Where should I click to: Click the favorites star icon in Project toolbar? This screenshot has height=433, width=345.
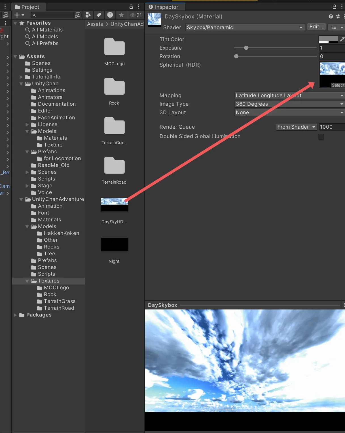tap(121, 15)
